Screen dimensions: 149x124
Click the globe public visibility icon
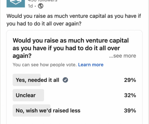pyautogui.click(x=40, y=6)
